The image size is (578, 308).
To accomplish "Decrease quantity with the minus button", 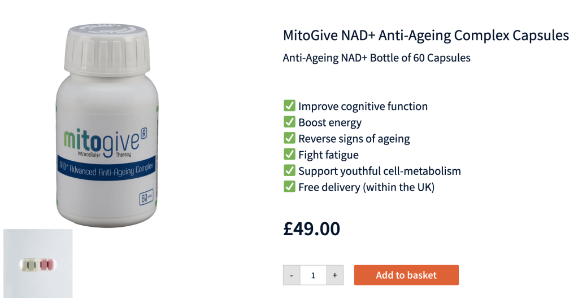I will (x=292, y=275).
